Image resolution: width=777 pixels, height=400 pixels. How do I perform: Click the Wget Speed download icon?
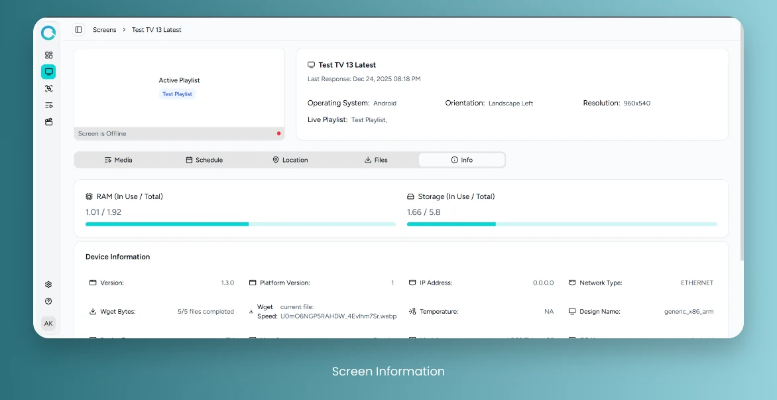[251, 312]
